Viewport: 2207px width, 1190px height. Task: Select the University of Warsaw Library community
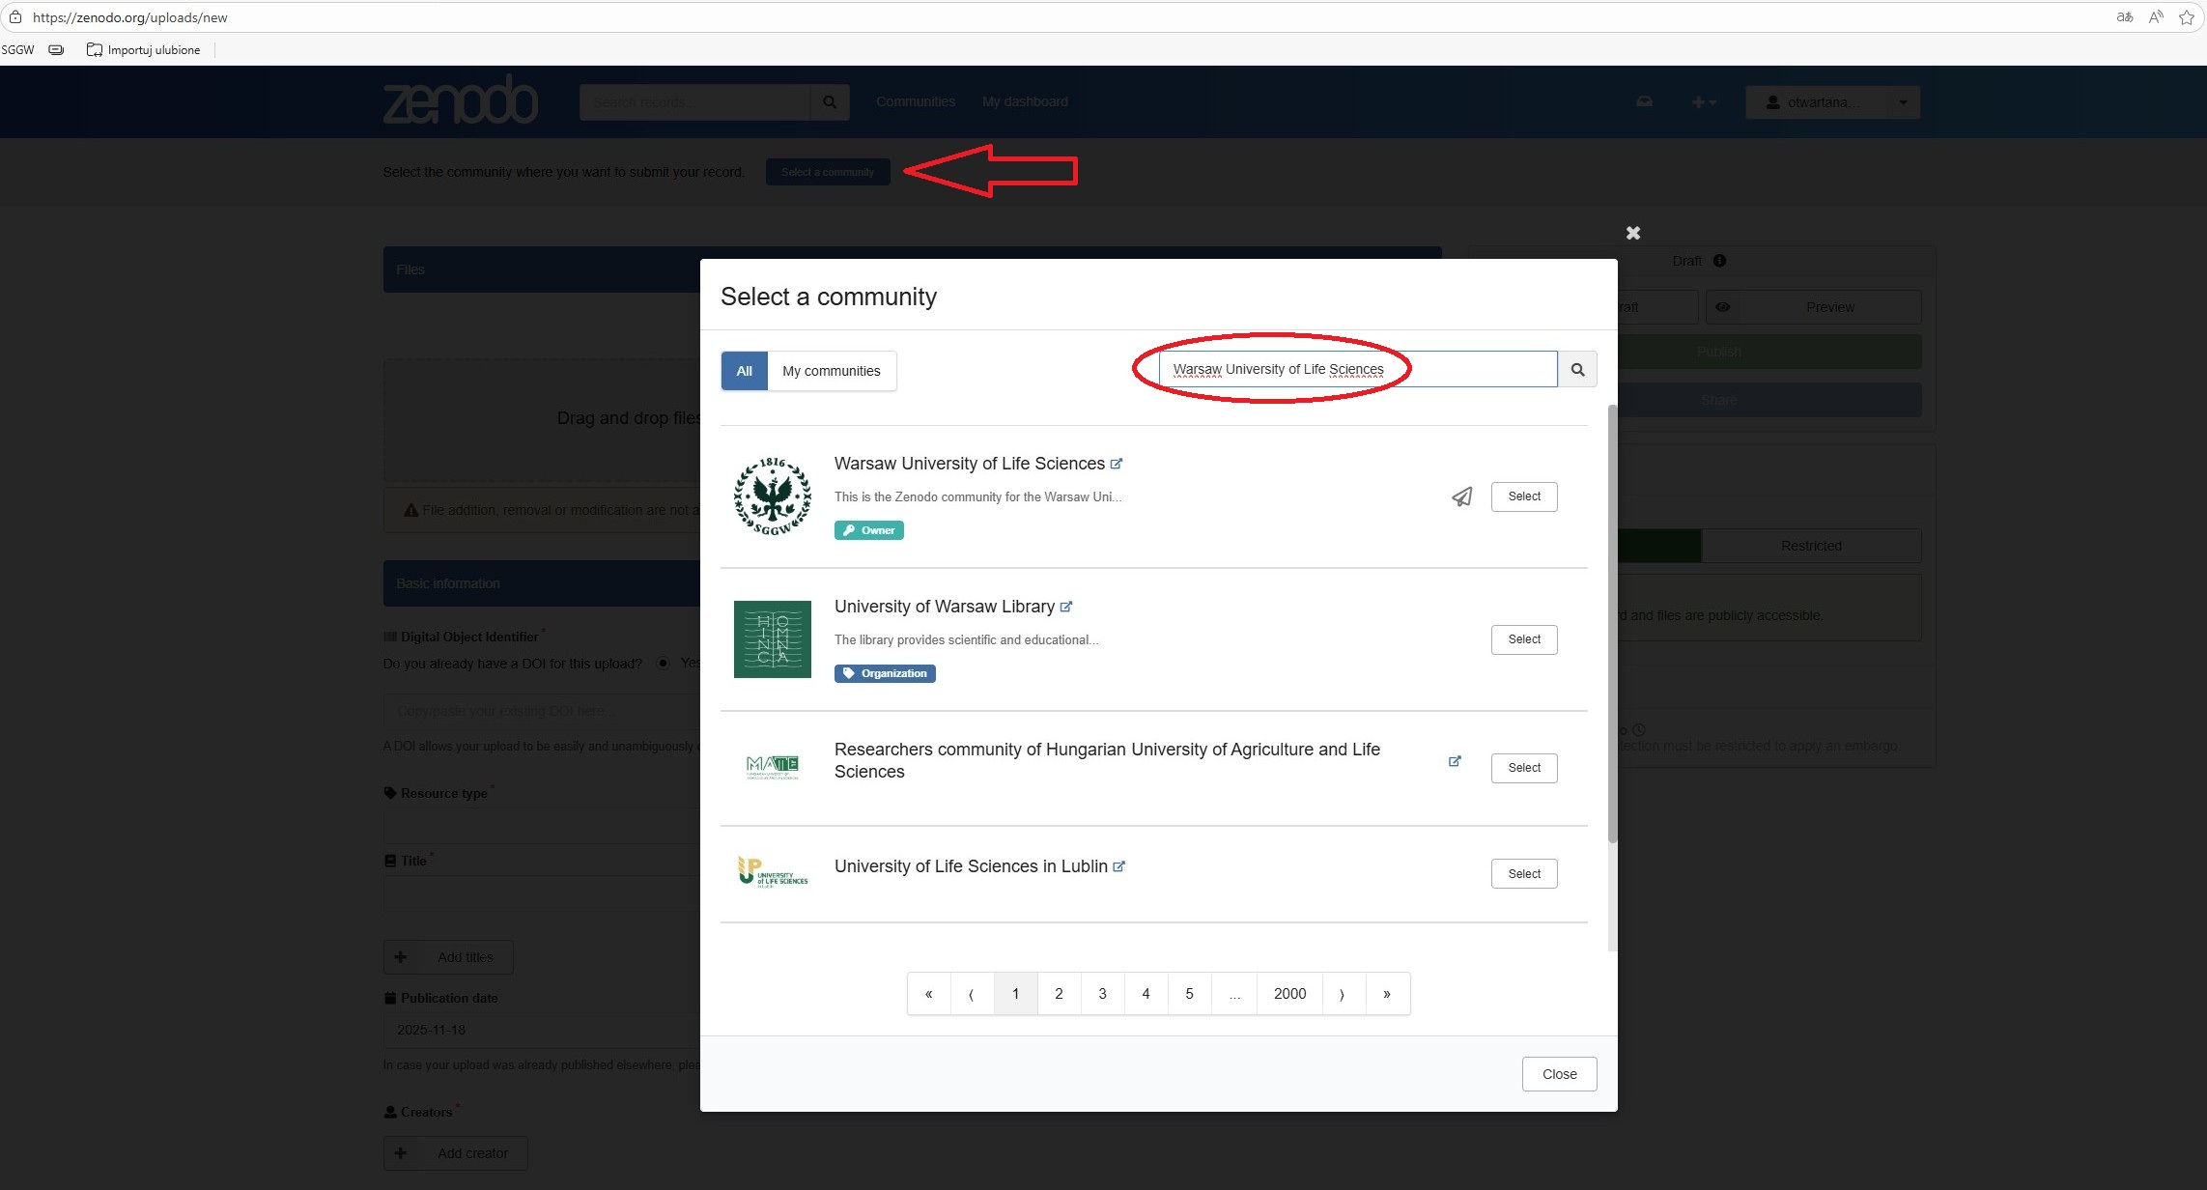[x=1523, y=639]
